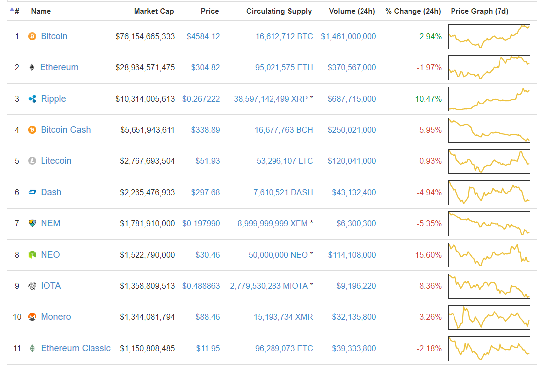Click the Ethereum diamond logo icon
This screenshot has height=365, width=545.
pos(32,67)
